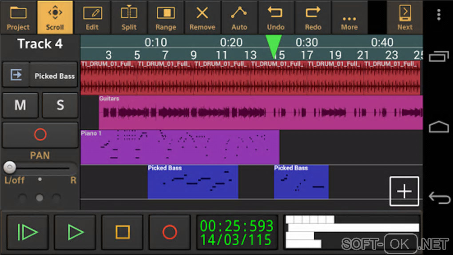Add a new track with plus button
The height and width of the screenshot is (255, 453).
[x=404, y=191]
